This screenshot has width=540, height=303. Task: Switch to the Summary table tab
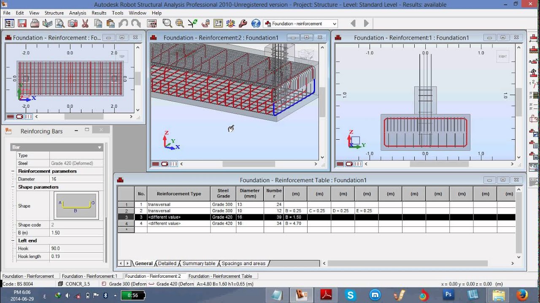pyautogui.click(x=199, y=263)
